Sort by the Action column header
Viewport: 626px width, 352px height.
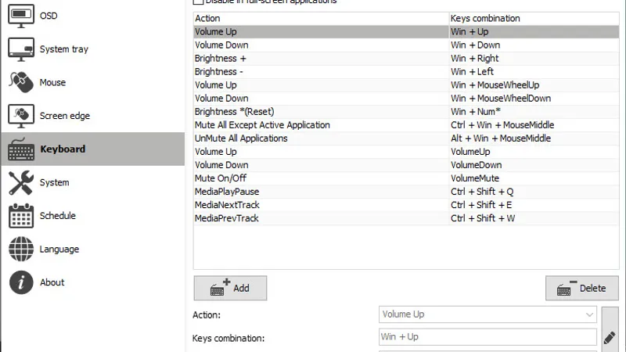click(321, 18)
